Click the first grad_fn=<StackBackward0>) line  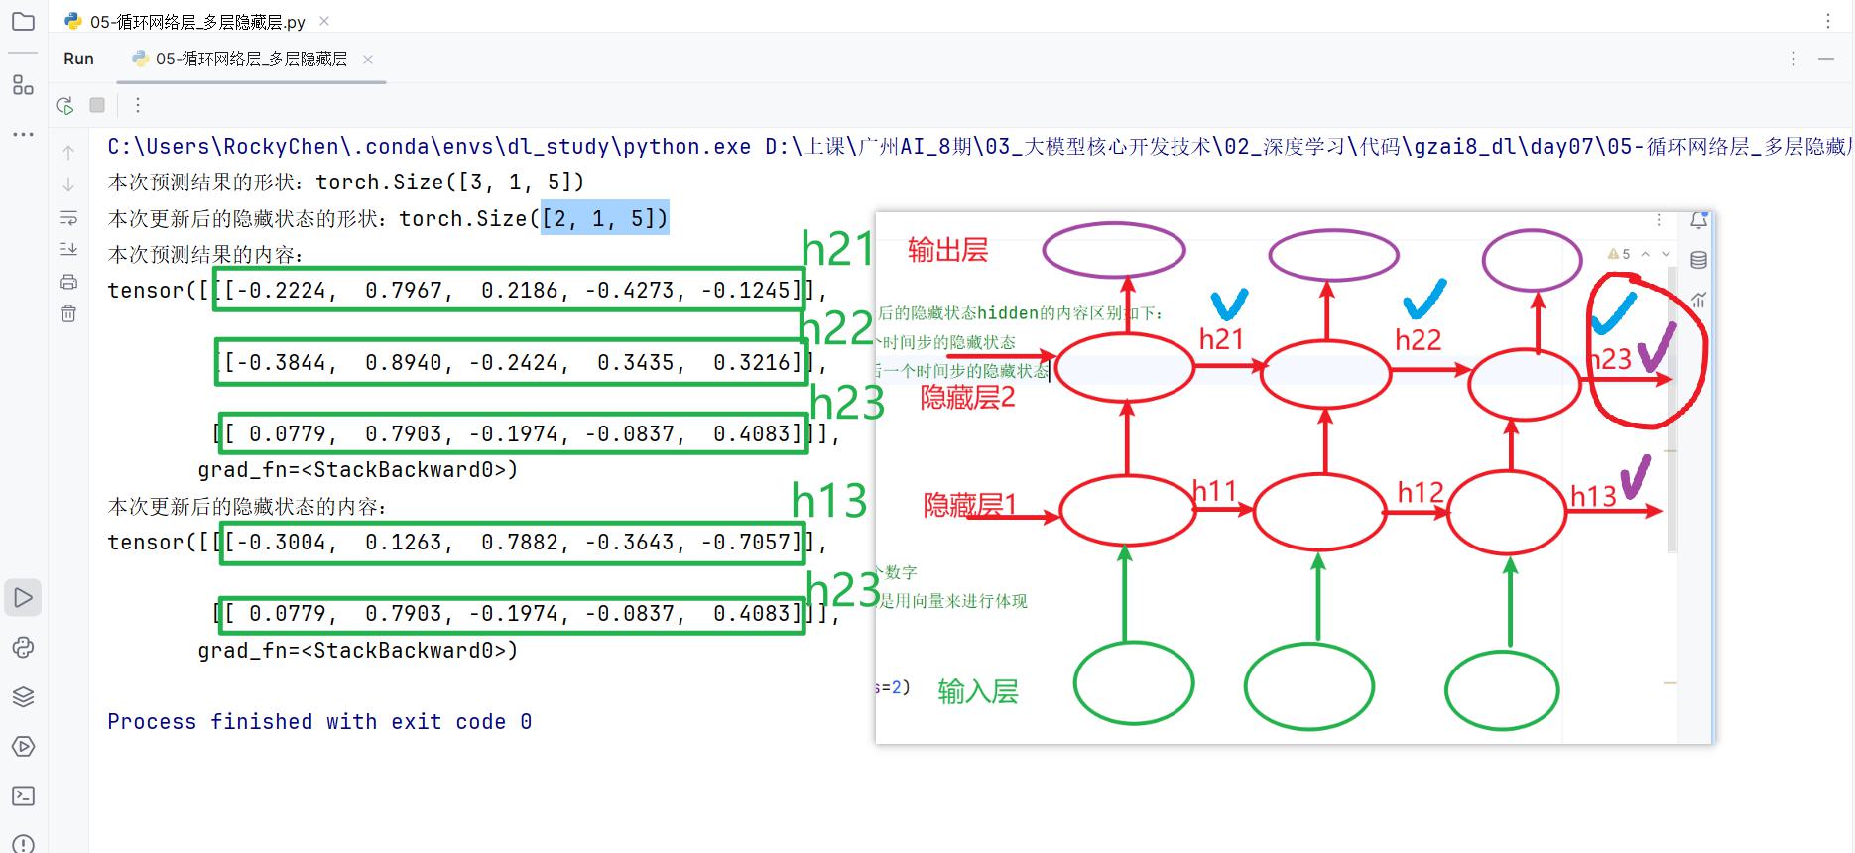(358, 470)
